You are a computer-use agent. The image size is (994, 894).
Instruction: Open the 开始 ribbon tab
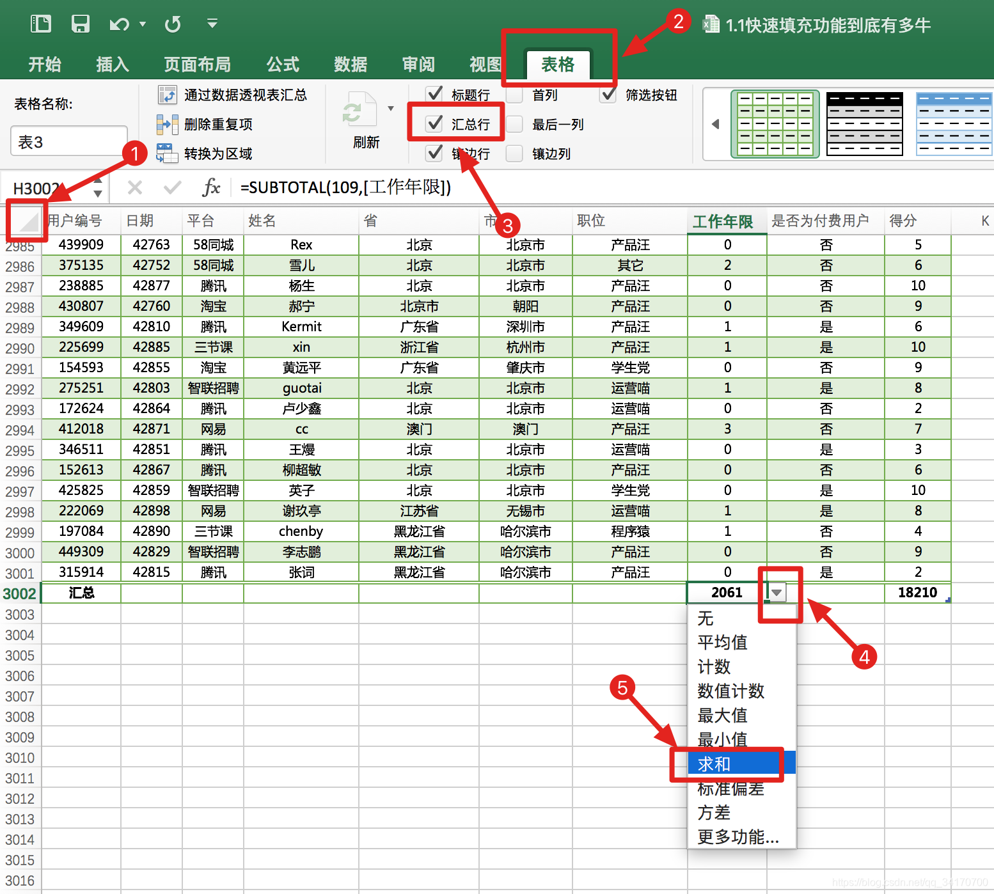click(x=45, y=65)
